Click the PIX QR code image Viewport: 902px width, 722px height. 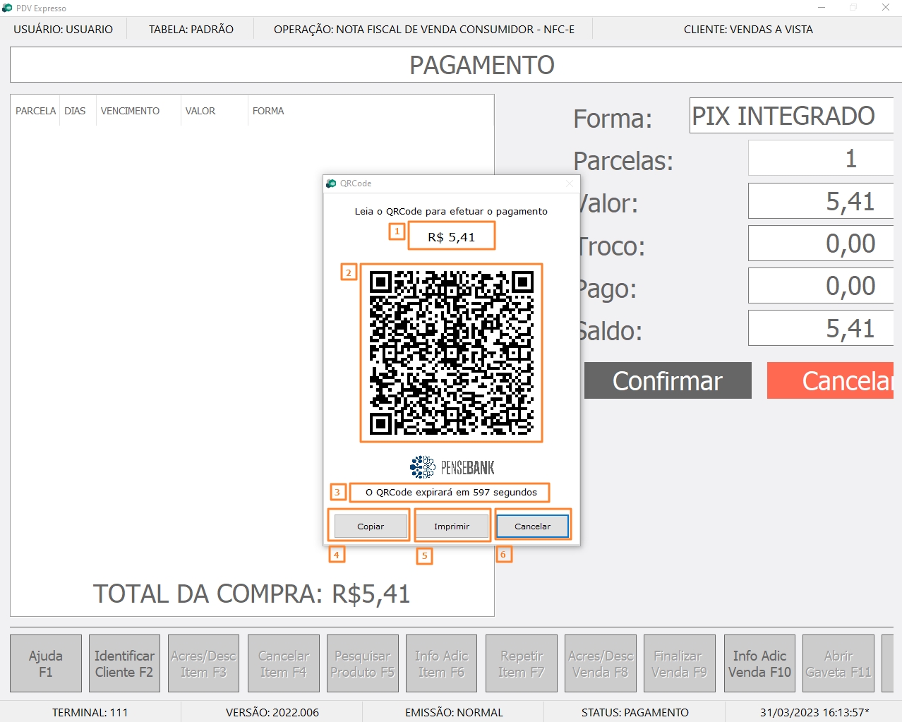tap(452, 352)
